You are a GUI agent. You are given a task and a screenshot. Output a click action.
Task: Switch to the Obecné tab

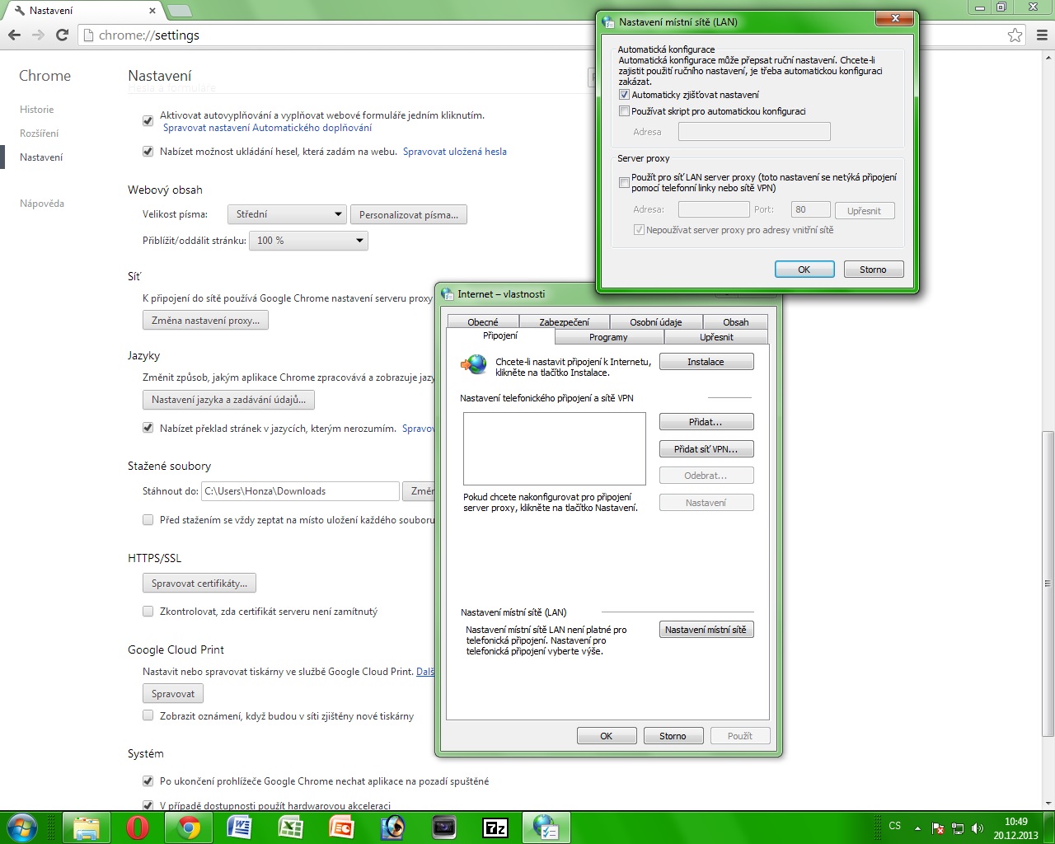tap(483, 322)
